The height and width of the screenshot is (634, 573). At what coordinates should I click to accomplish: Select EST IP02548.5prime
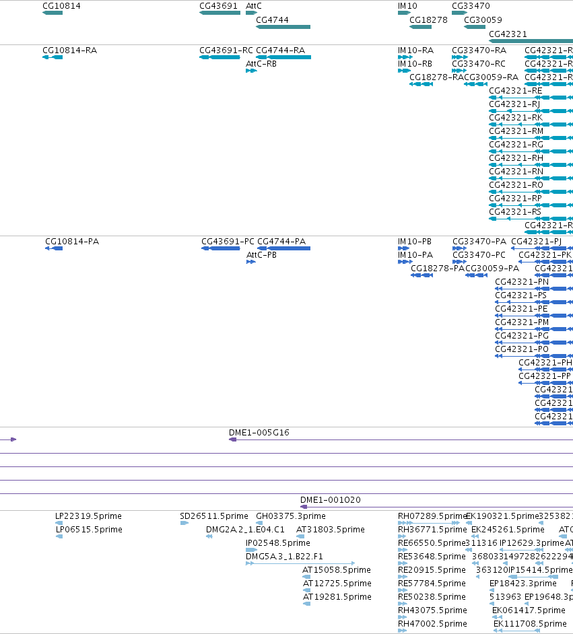point(252,550)
